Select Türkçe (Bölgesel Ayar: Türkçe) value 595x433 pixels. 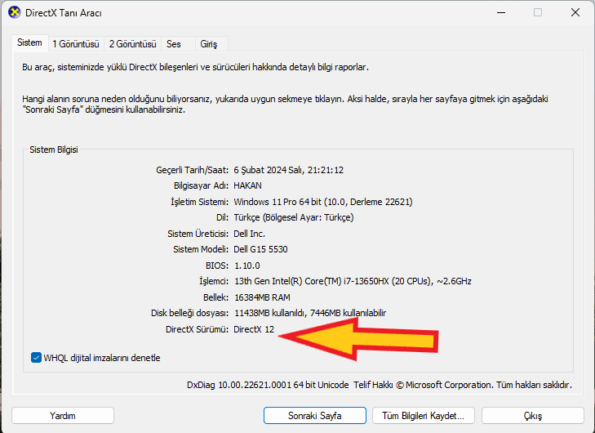(294, 217)
